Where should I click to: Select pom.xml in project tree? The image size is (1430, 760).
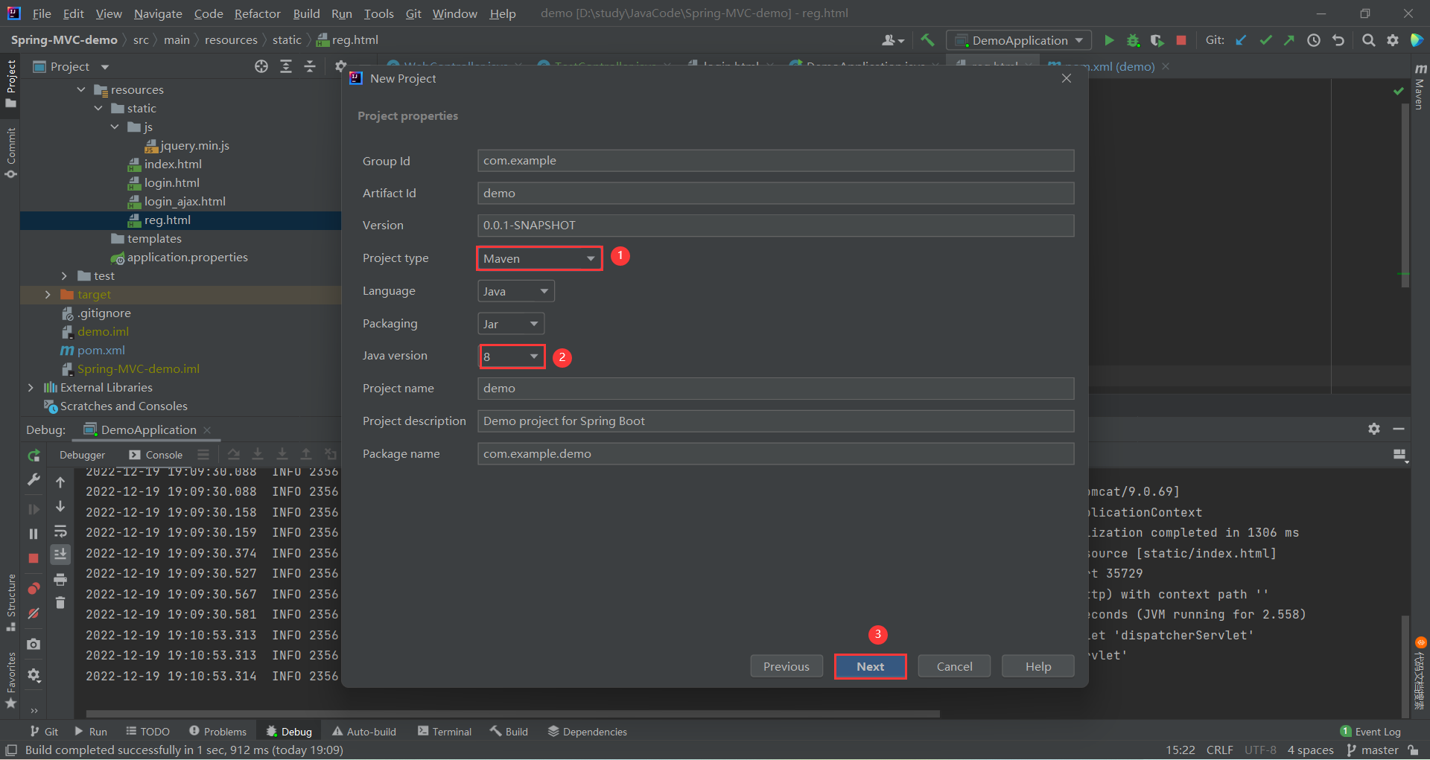[101, 351]
